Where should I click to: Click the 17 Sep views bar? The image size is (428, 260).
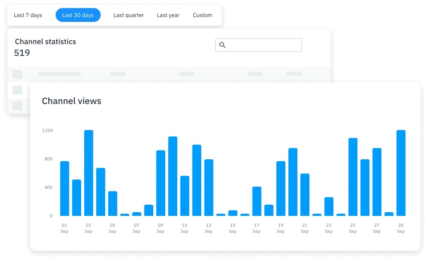pyautogui.click(x=257, y=201)
